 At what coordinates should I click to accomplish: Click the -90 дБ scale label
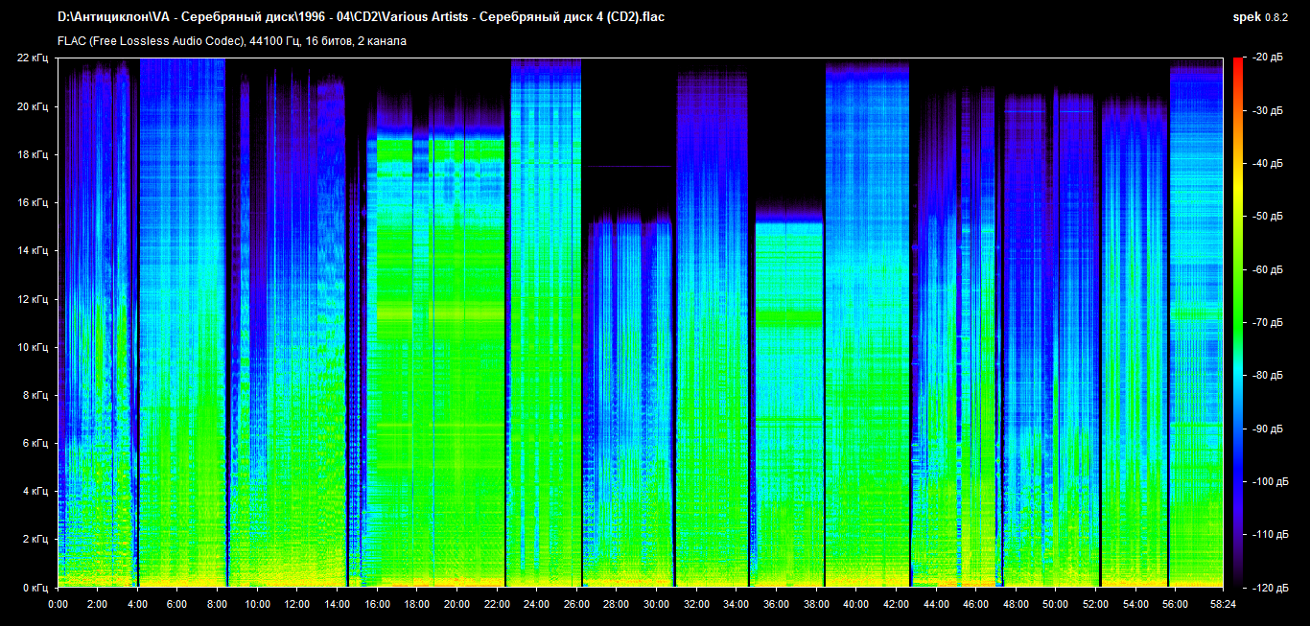[1269, 428]
